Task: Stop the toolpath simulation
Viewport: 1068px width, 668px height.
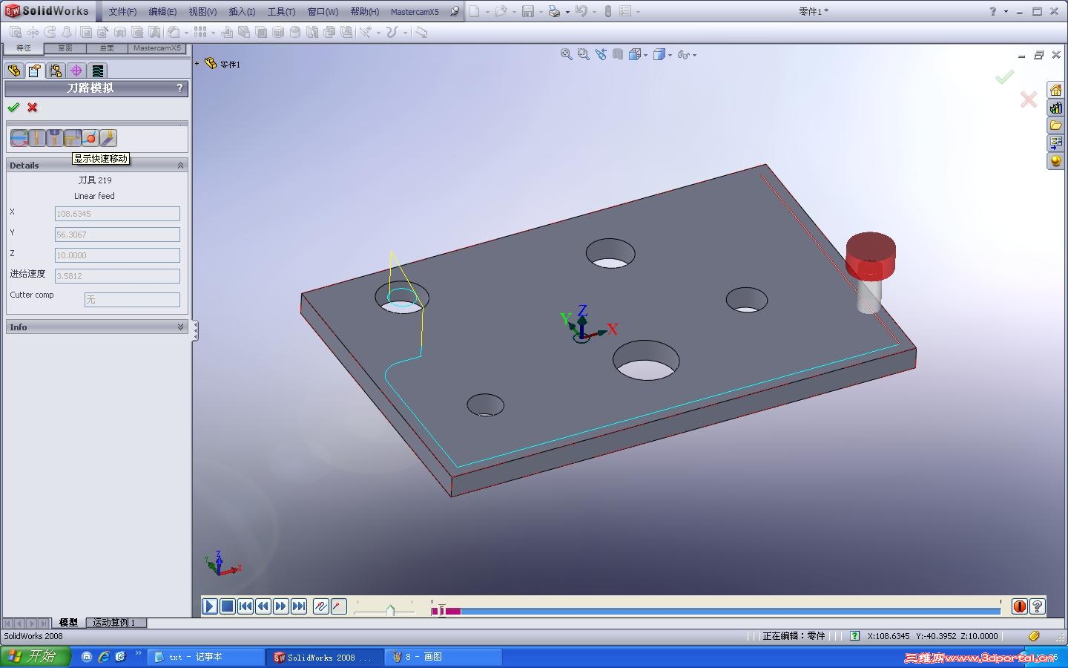Action: coord(228,606)
